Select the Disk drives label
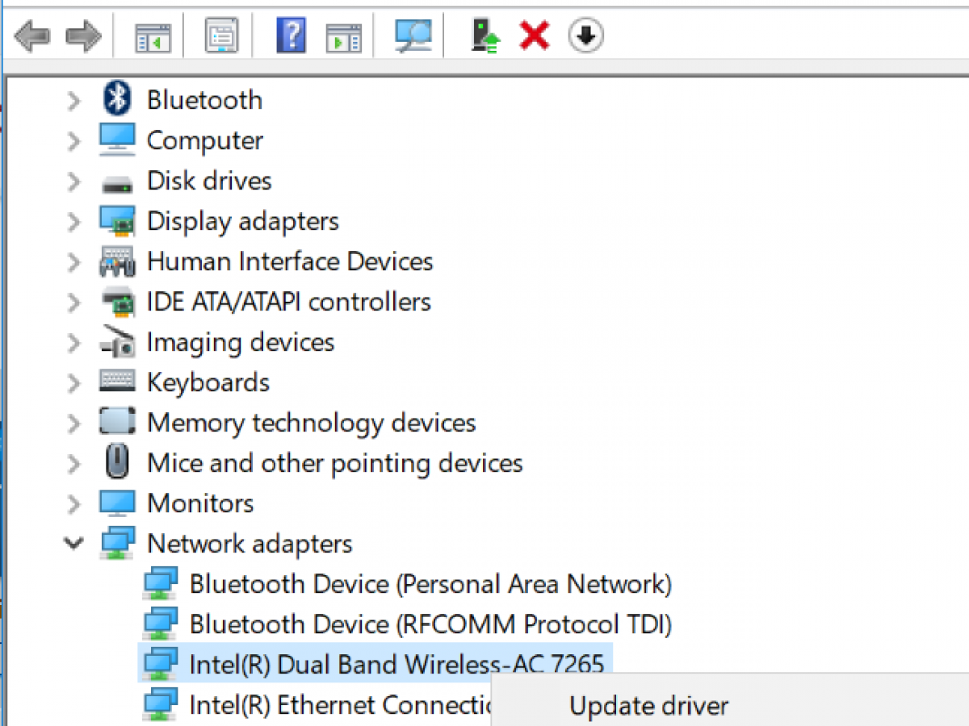 coord(209,181)
